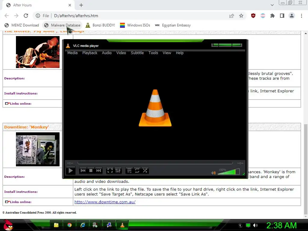Open the network computers taskbar icon
The width and height of the screenshot is (308, 231).
click(109, 225)
